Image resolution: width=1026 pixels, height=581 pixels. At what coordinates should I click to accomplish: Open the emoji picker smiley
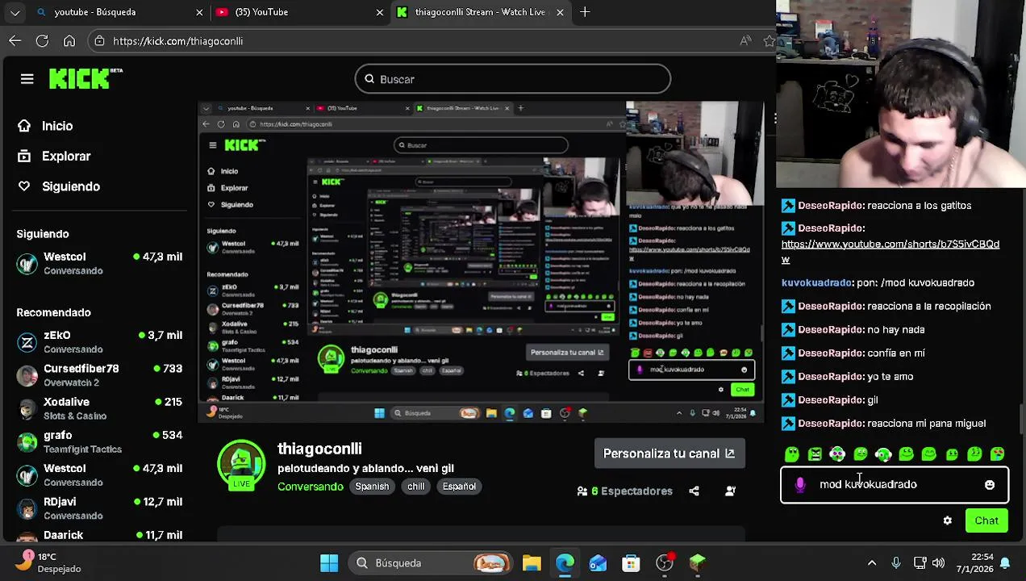tap(990, 485)
